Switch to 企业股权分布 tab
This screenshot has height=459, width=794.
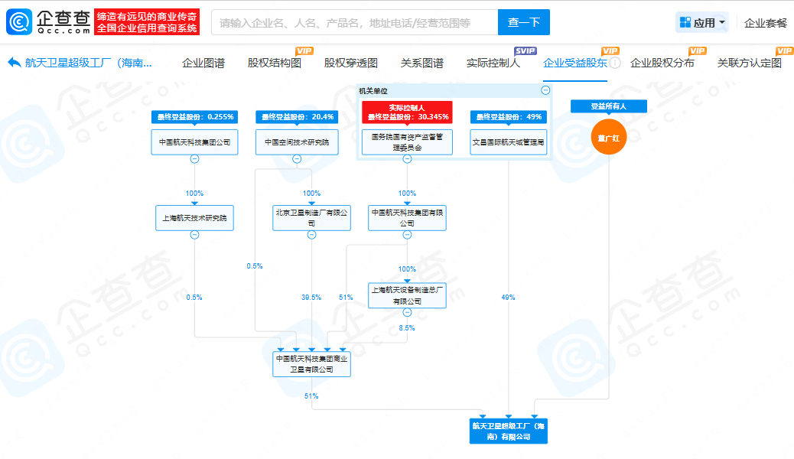coord(662,63)
